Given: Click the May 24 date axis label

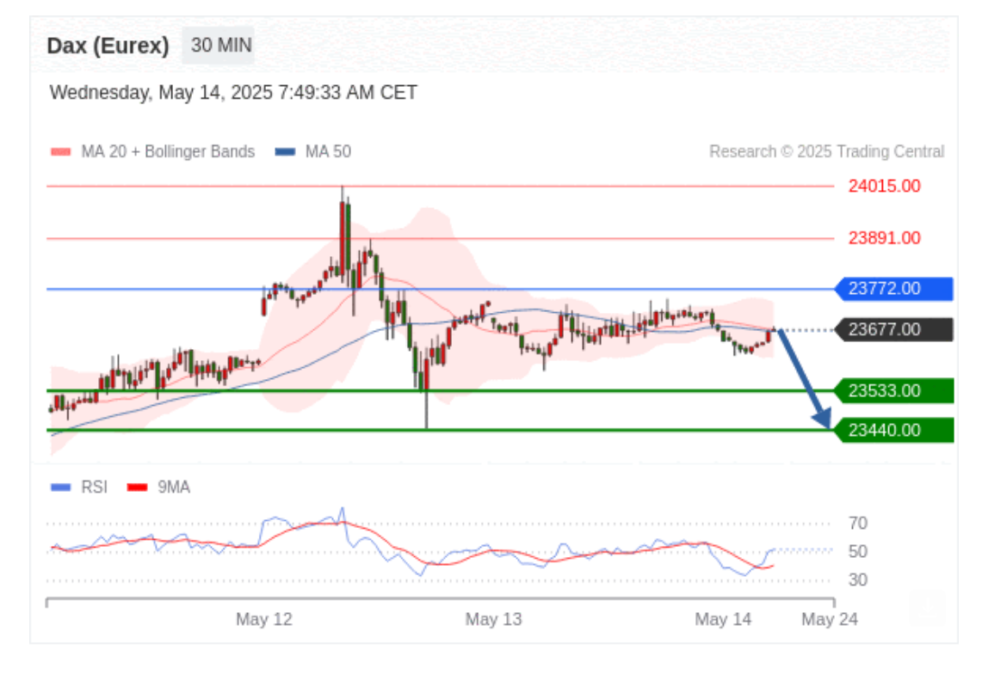Looking at the screenshot, I should tap(830, 619).
